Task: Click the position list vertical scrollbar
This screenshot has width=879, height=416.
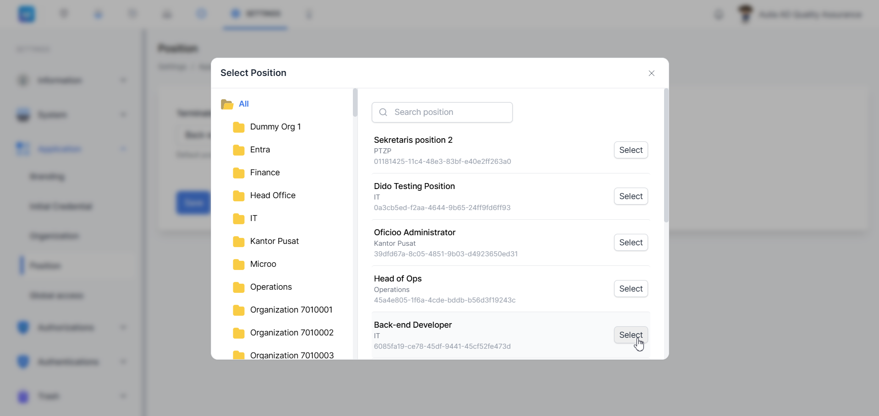Action: [x=666, y=156]
